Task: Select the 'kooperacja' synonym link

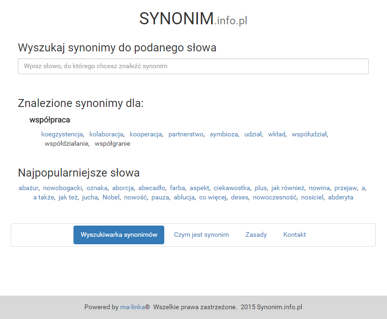Action: [146, 135]
